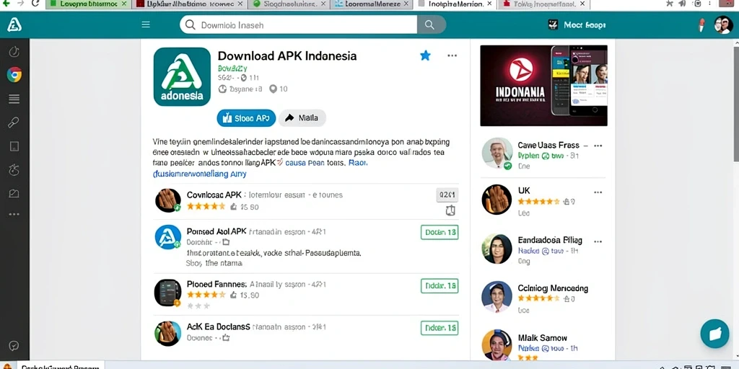Screen dimensions: 739x369
Task: Click the star icon in the browser toolbar
Action: (670, 4)
